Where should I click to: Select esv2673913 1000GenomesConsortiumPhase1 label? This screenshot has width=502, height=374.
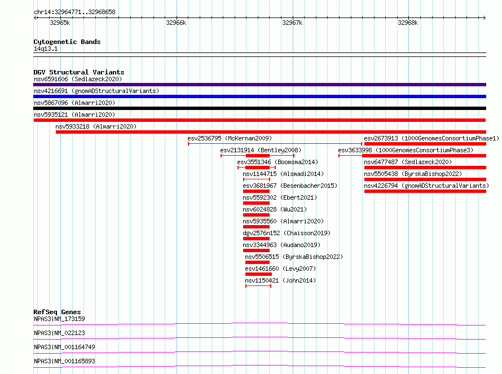[431, 138]
